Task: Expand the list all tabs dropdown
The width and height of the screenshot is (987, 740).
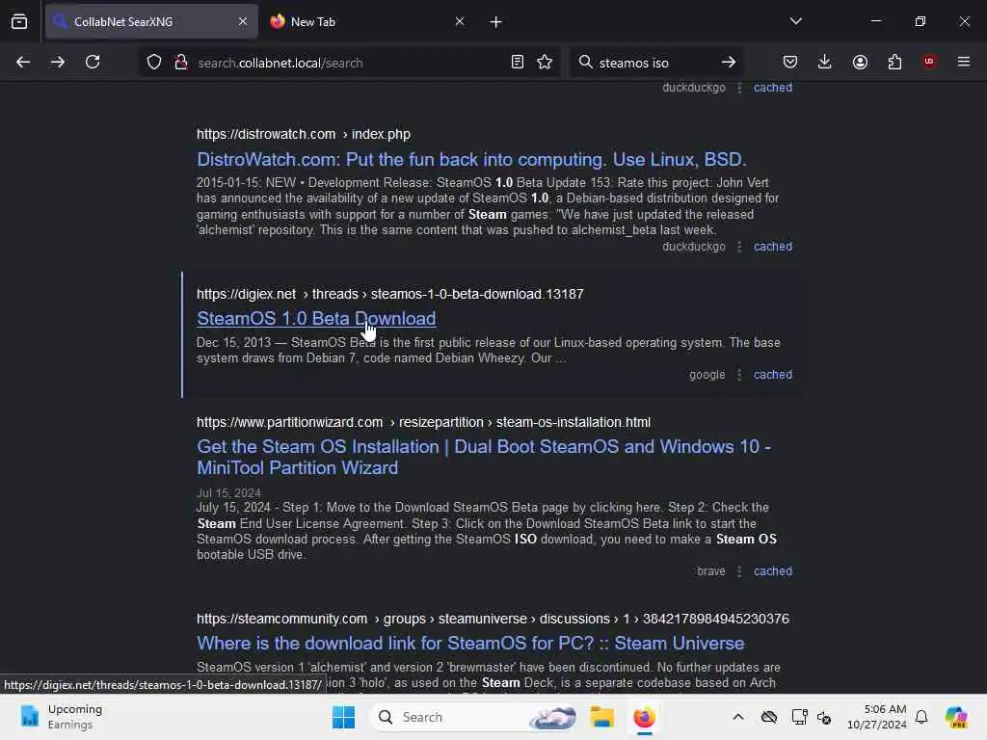Action: (x=795, y=21)
